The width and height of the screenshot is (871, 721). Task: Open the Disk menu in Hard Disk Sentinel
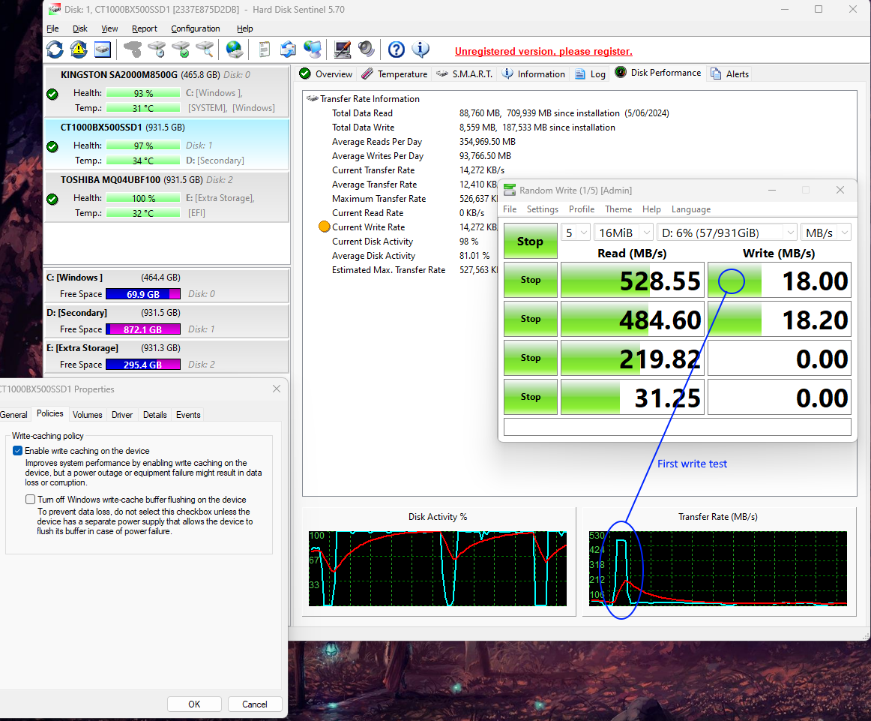click(80, 29)
